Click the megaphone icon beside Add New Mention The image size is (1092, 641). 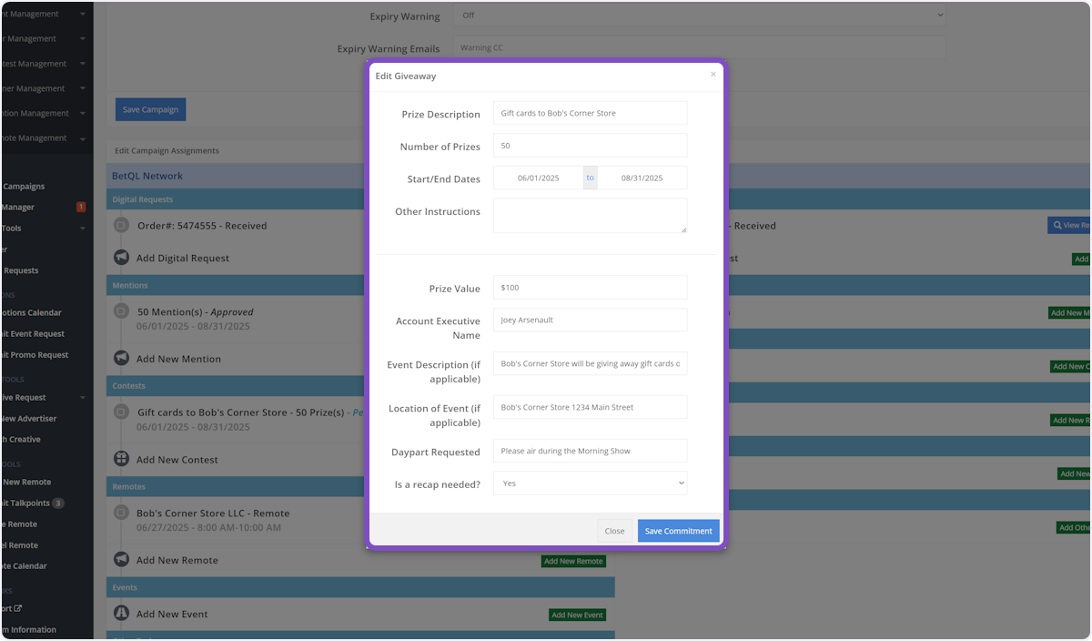click(x=121, y=359)
